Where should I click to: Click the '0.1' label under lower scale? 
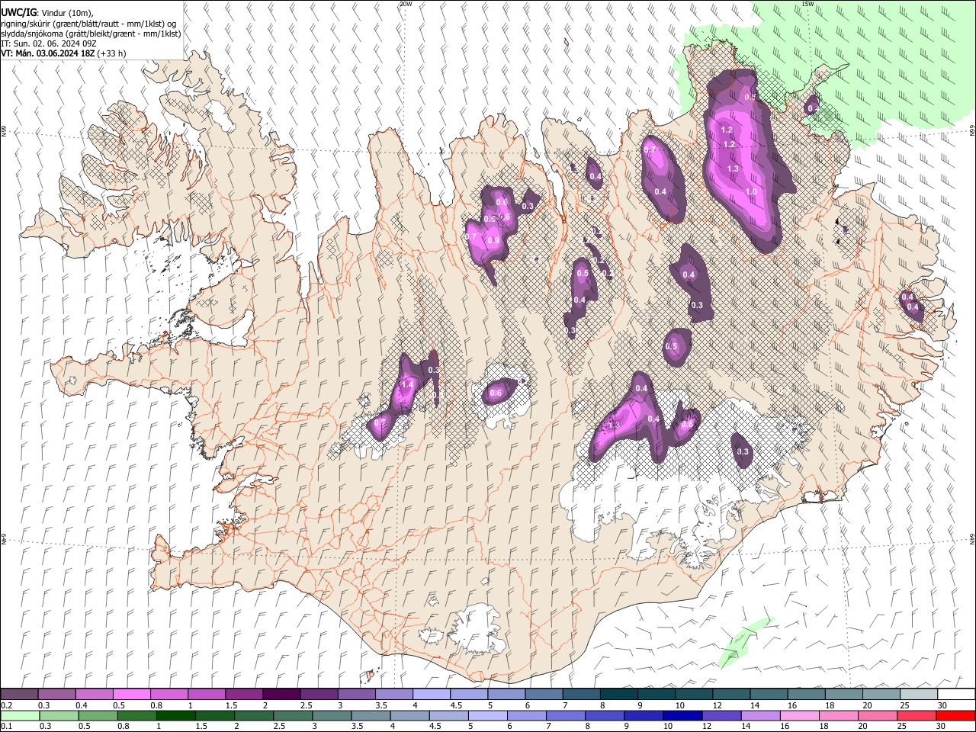point(6,727)
